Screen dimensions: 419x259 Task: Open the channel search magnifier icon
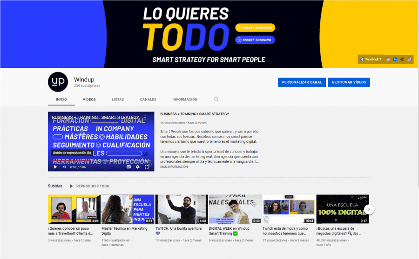216,100
